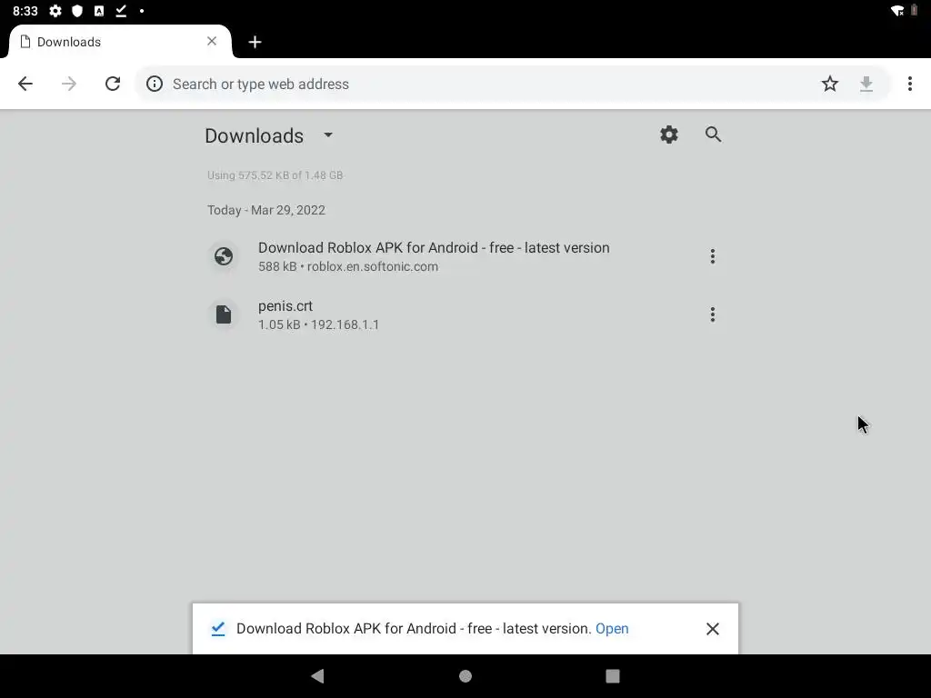Viewport: 931px width, 698px height.
Task: Open the Download Roblox APK entry
Action: click(x=465, y=256)
